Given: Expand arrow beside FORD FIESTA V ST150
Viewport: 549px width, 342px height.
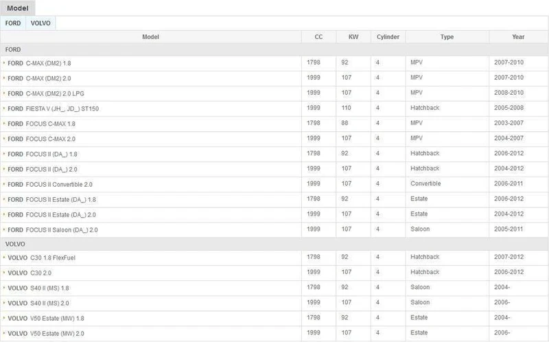Looking at the screenshot, I should (4, 109).
